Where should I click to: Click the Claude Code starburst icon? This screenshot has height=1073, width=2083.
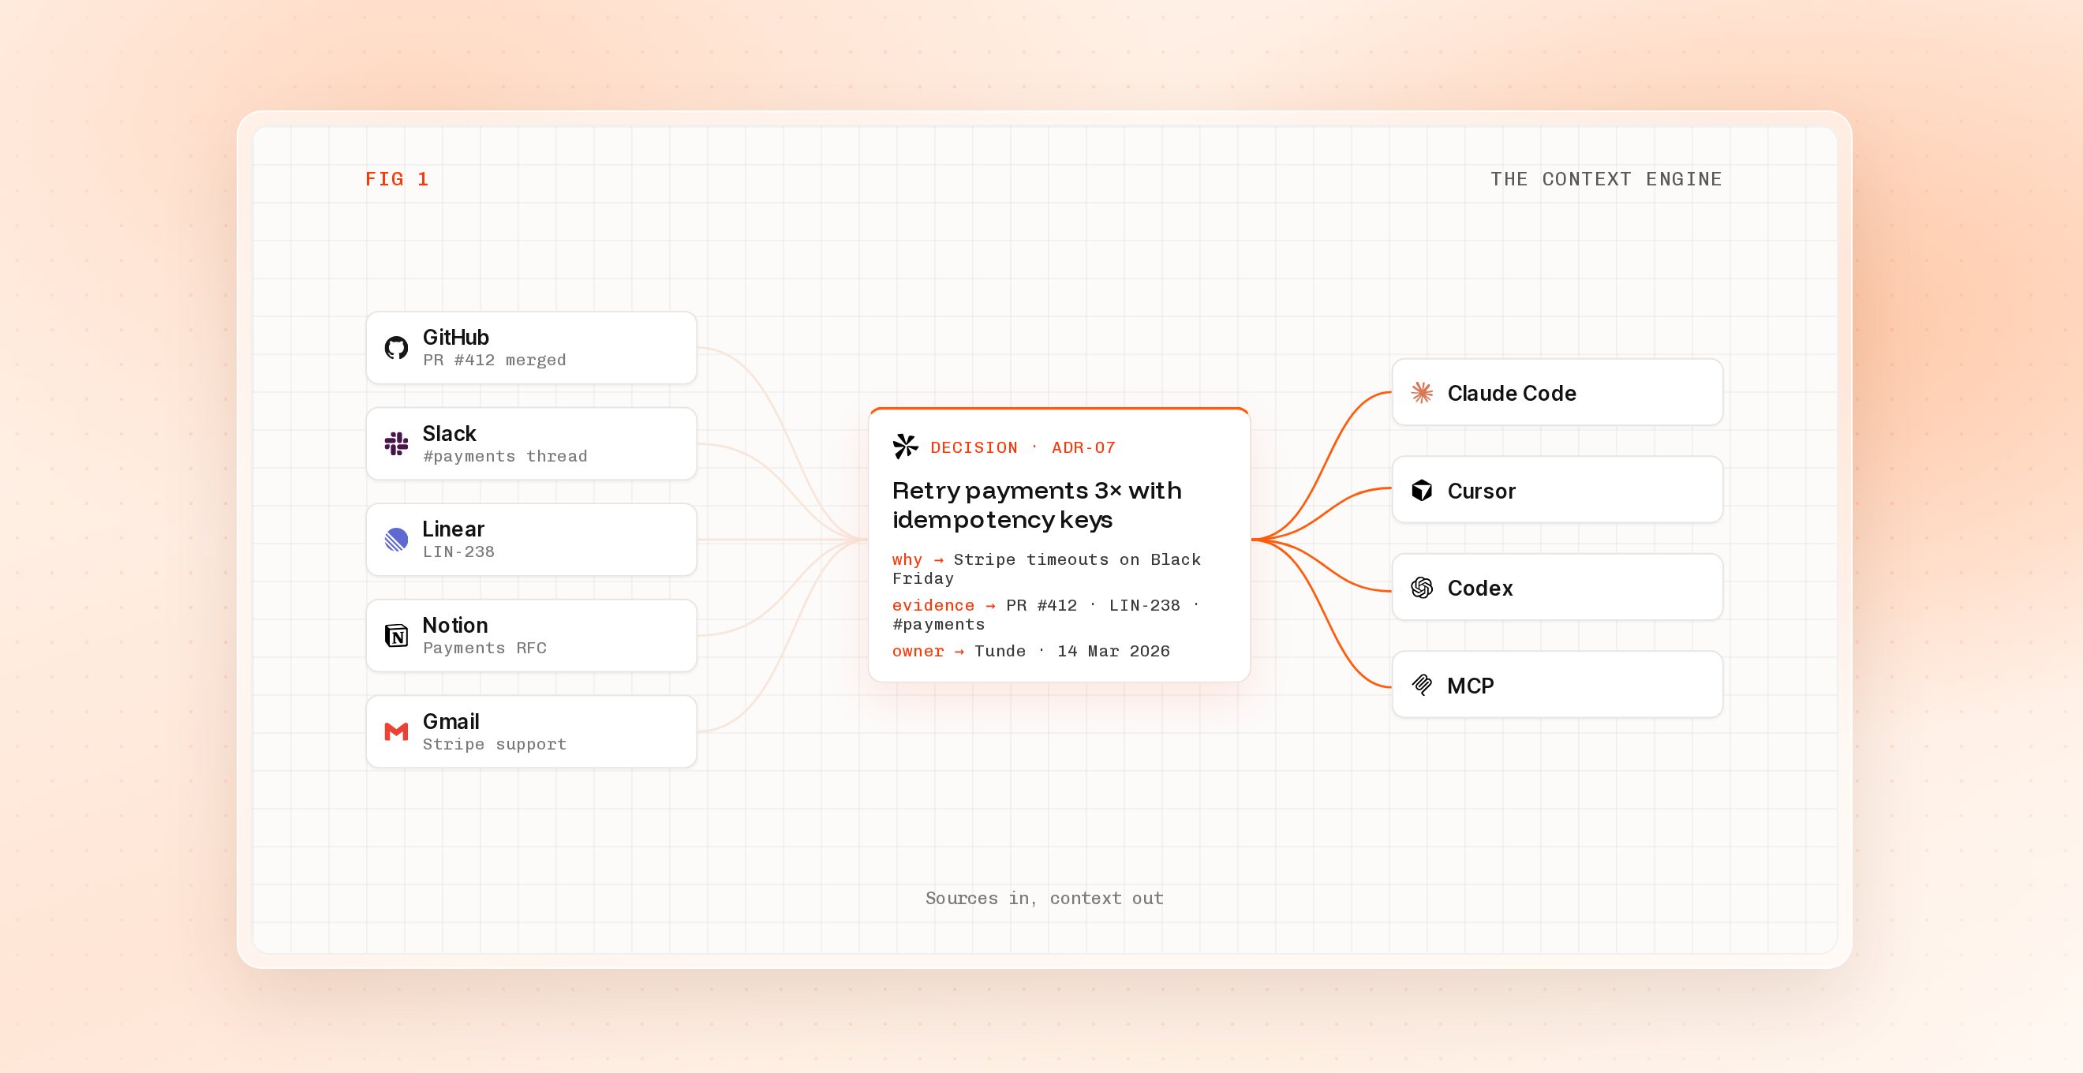point(1422,393)
